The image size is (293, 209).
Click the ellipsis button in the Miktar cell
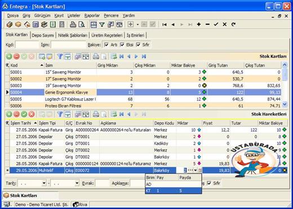point(190,171)
